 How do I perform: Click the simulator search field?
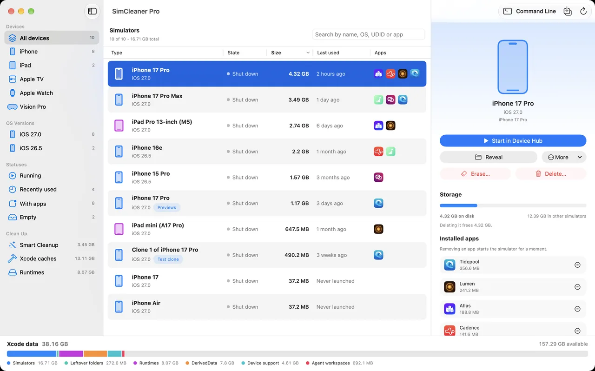pos(369,34)
